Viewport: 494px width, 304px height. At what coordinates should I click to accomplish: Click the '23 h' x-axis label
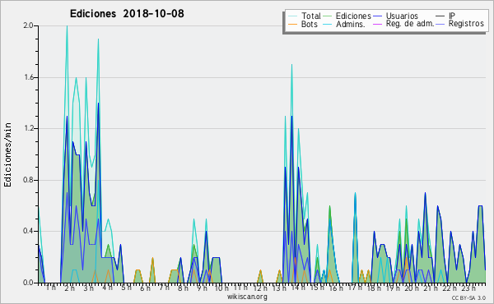click(468, 288)
